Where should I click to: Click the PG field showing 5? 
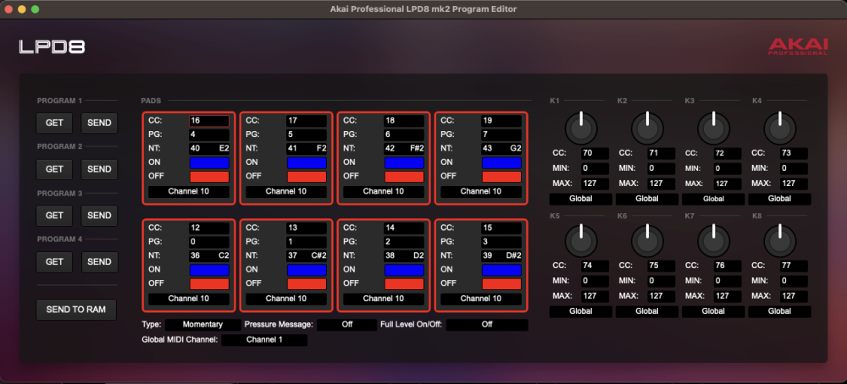(307, 134)
